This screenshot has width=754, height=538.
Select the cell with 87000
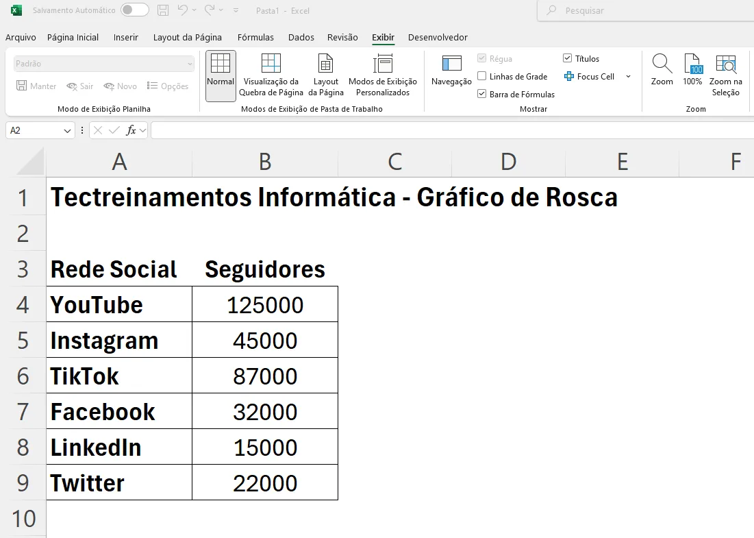[265, 376]
